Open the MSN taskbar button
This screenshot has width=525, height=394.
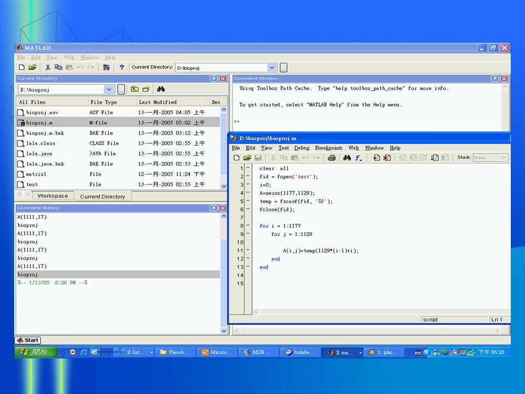click(259, 352)
